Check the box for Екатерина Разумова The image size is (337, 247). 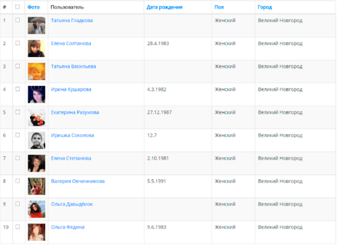[17, 112]
